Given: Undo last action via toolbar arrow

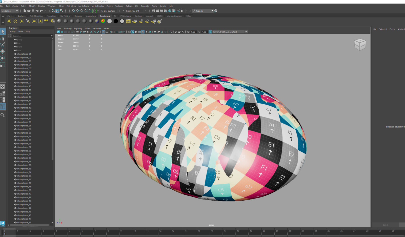Looking at the screenshot, I should pos(37,11).
